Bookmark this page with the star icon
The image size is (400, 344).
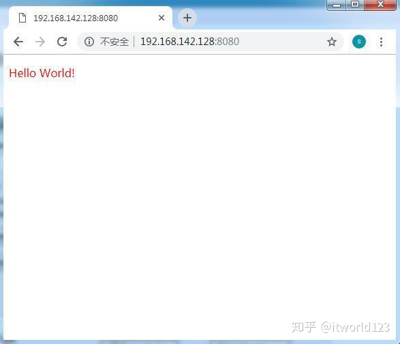coord(332,42)
